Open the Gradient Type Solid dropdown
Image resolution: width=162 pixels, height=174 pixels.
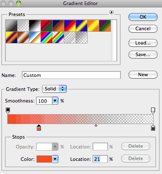54,89
